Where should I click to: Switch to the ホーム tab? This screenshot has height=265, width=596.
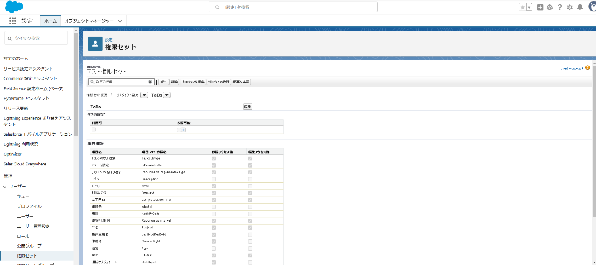pos(51,21)
